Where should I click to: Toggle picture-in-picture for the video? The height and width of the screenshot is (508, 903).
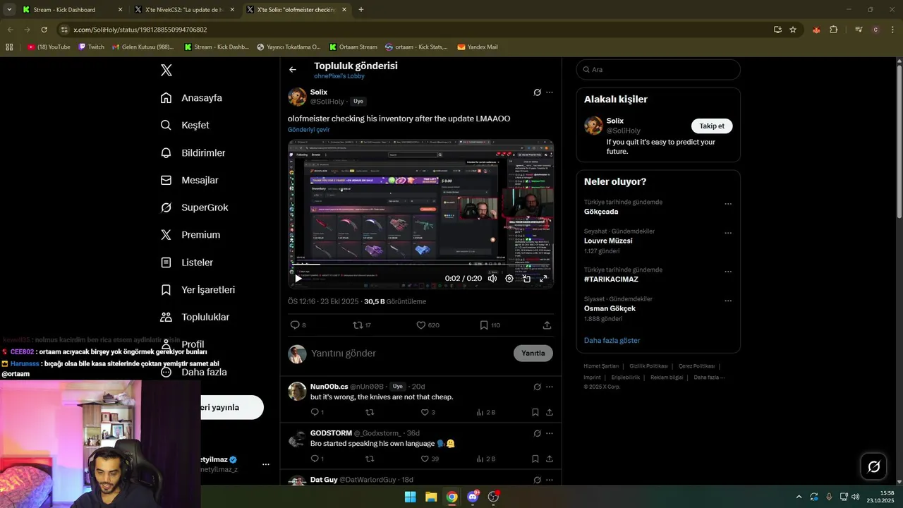tap(526, 279)
